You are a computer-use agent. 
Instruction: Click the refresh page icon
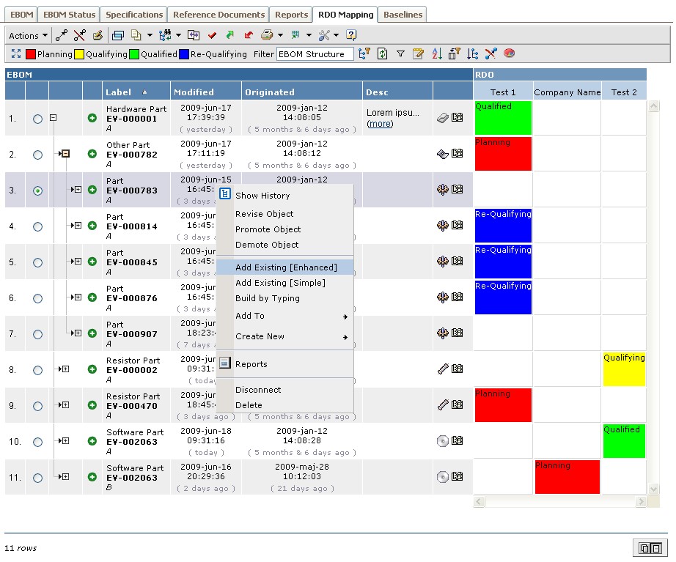coord(382,54)
